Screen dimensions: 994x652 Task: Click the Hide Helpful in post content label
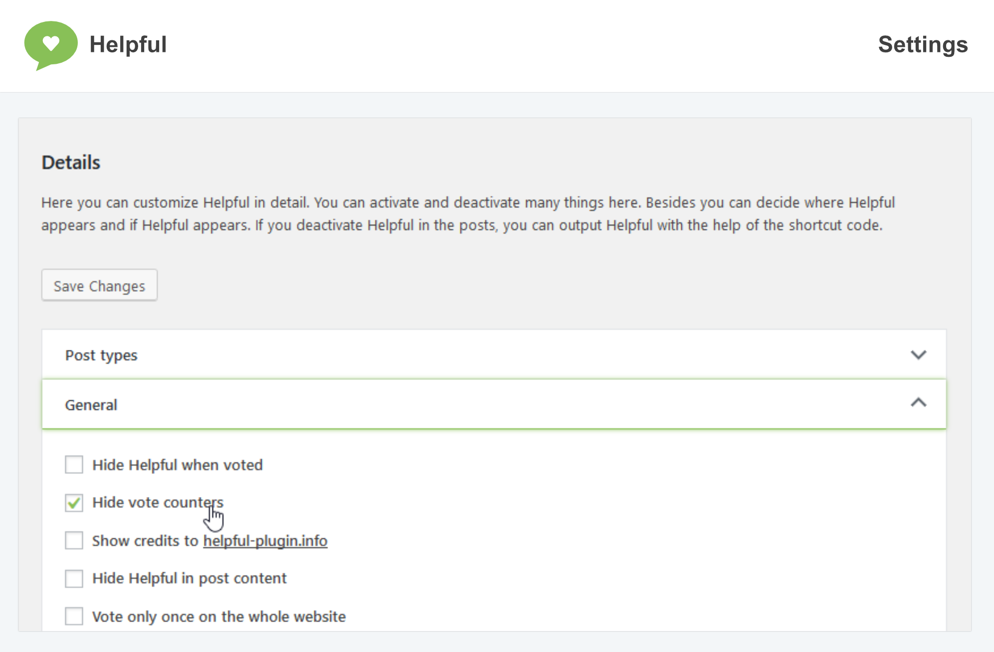(x=190, y=578)
